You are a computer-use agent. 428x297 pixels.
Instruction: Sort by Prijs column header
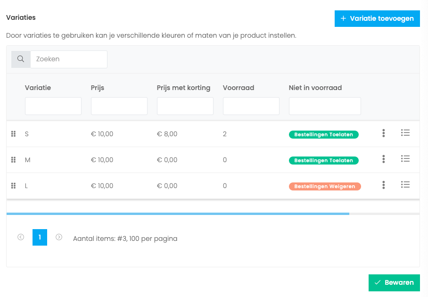coord(98,88)
